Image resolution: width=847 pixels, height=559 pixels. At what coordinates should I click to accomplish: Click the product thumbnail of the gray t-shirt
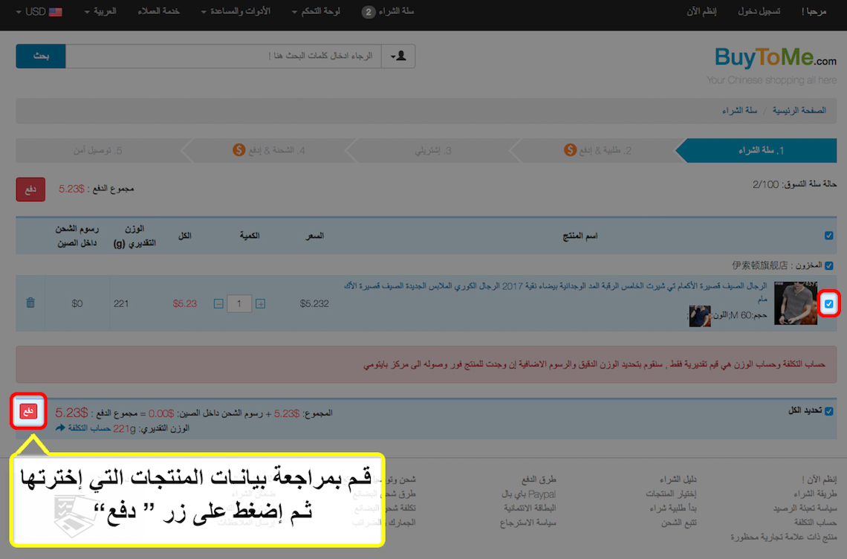point(795,303)
